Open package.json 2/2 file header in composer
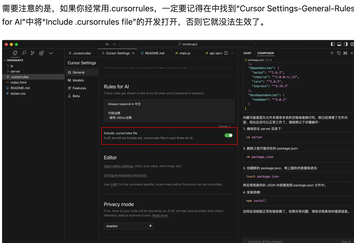 [x=258, y=60]
